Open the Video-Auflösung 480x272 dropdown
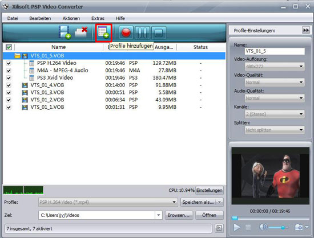This screenshot has width=314, height=238. coord(275,66)
